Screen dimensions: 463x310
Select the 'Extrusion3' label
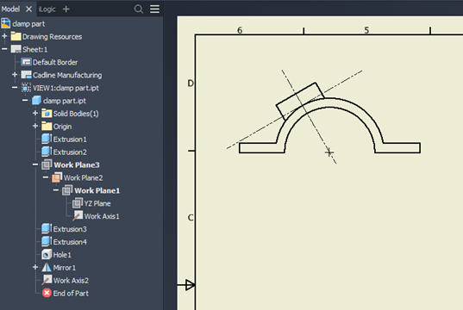[70, 229]
